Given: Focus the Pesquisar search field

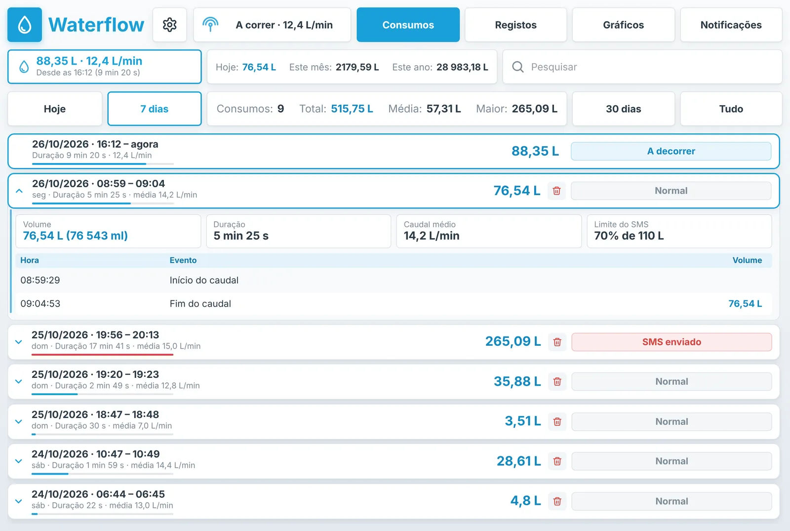Looking at the screenshot, I should [642, 67].
